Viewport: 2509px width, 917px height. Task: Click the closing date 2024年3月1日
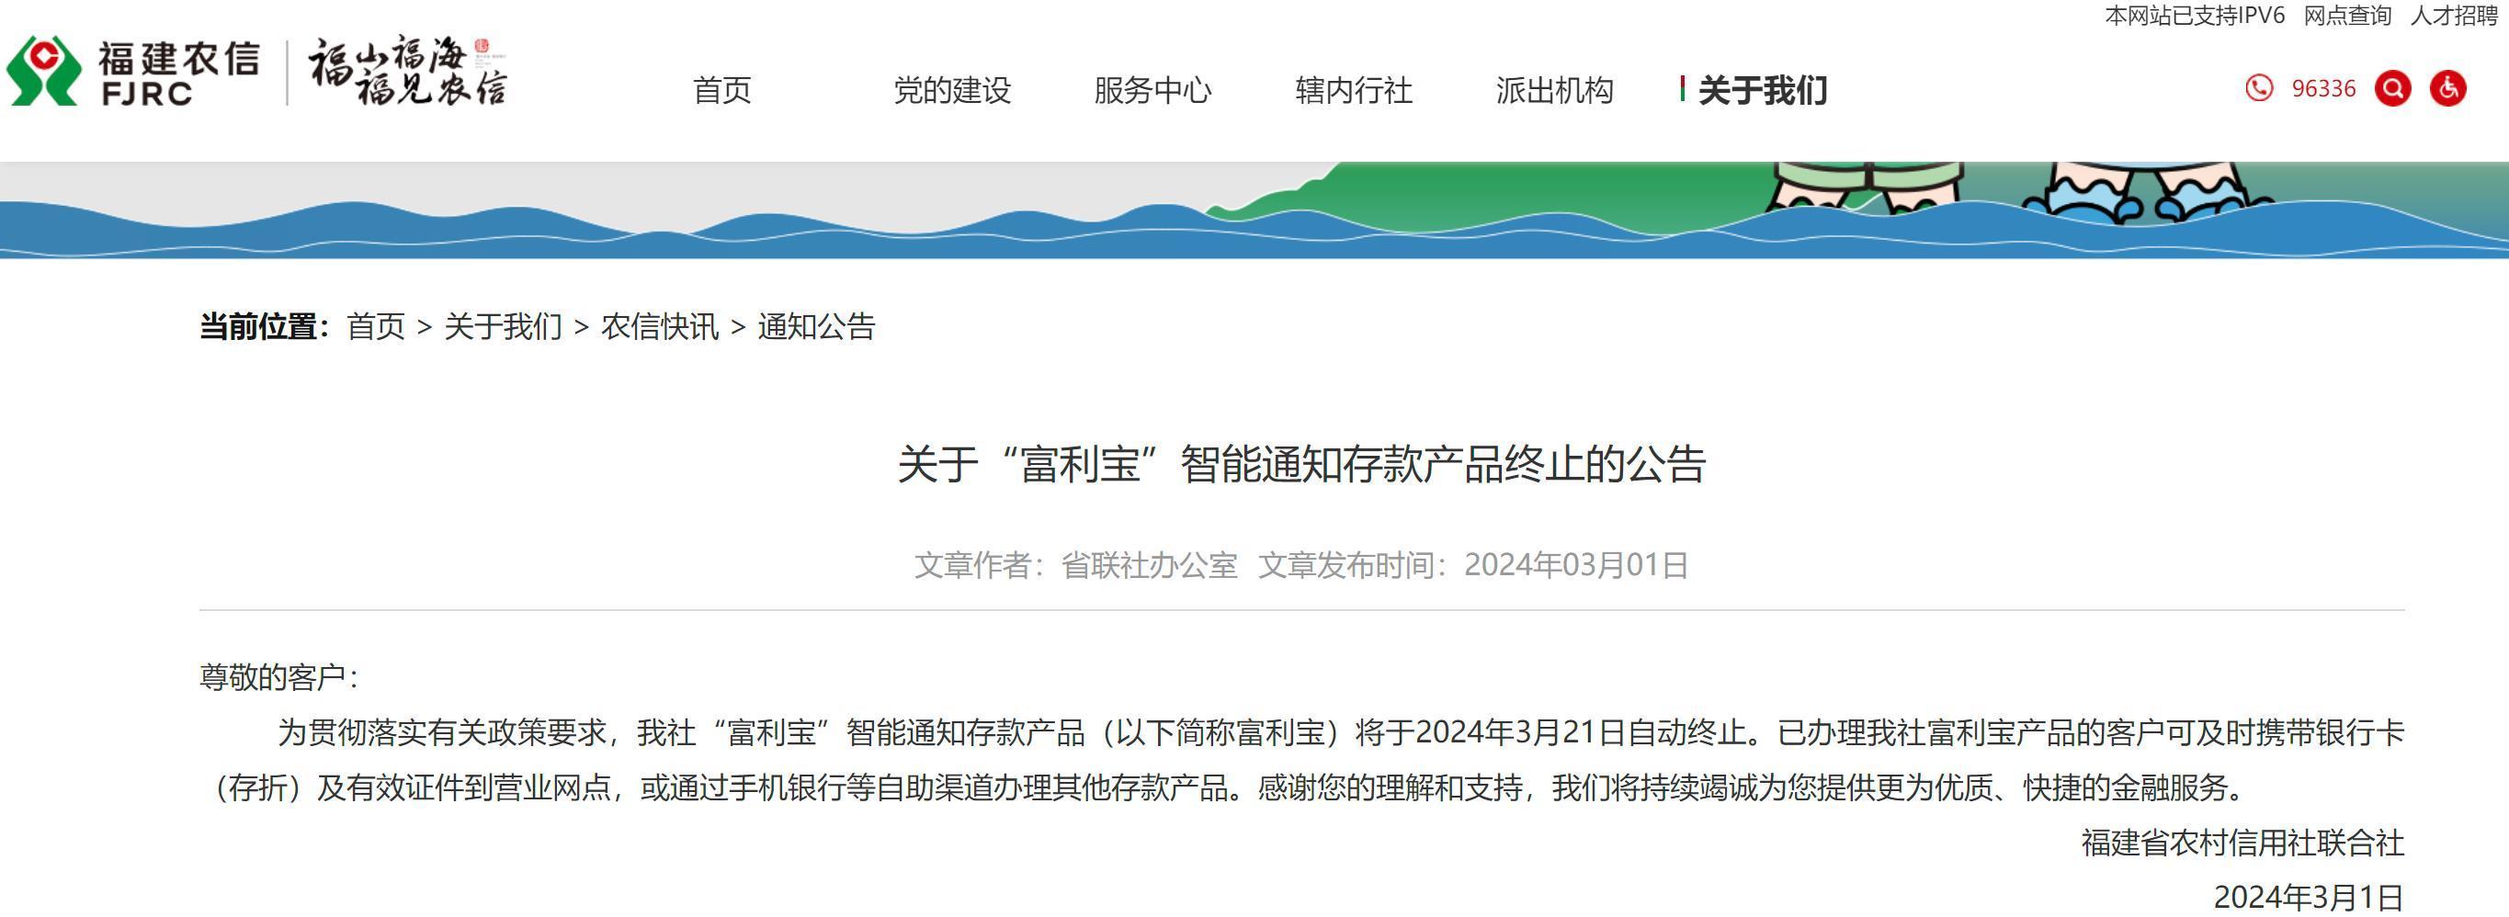coord(2310,897)
